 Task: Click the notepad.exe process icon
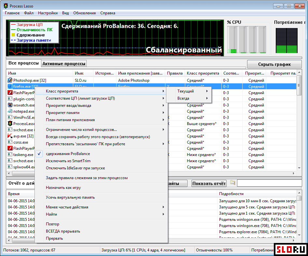point(10,111)
